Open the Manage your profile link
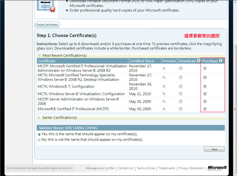The width and height of the screenshot is (238, 176). coord(100,168)
